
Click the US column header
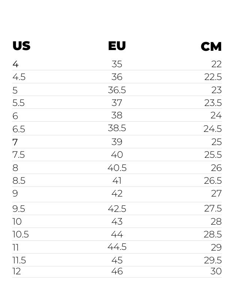[21, 46]
